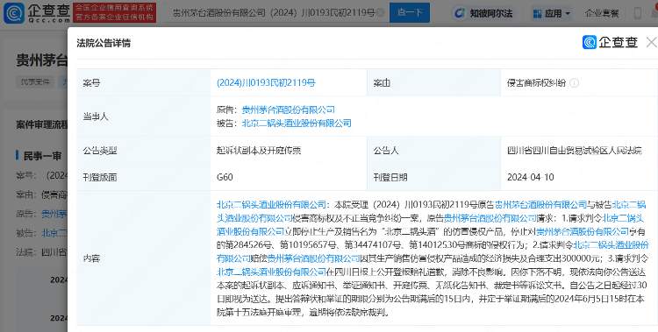
Task: Select the 起诉状副本及开庭传票 notice type text
Action: click(x=259, y=151)
